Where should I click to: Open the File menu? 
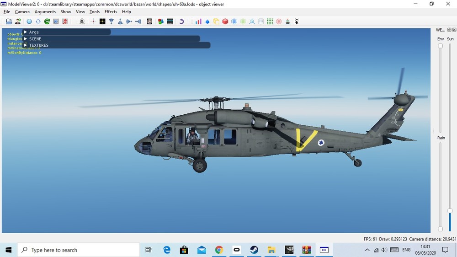[7, 12]
